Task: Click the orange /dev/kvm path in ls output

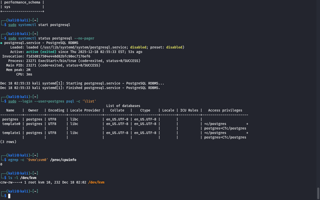Action: click(96, 182)
